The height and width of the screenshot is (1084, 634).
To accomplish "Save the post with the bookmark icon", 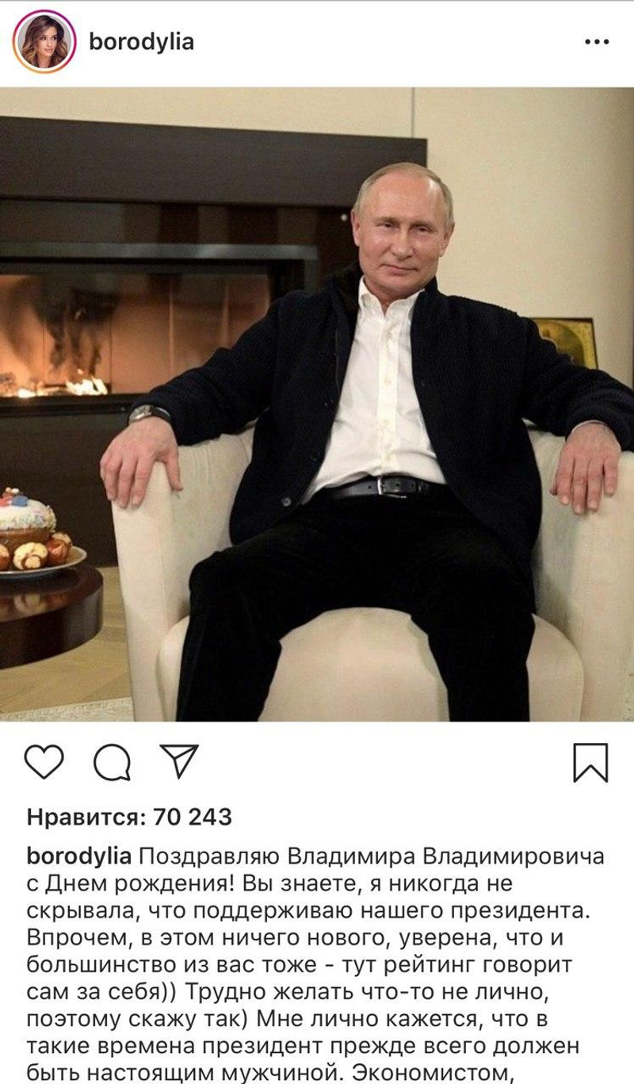I will 590,763.
